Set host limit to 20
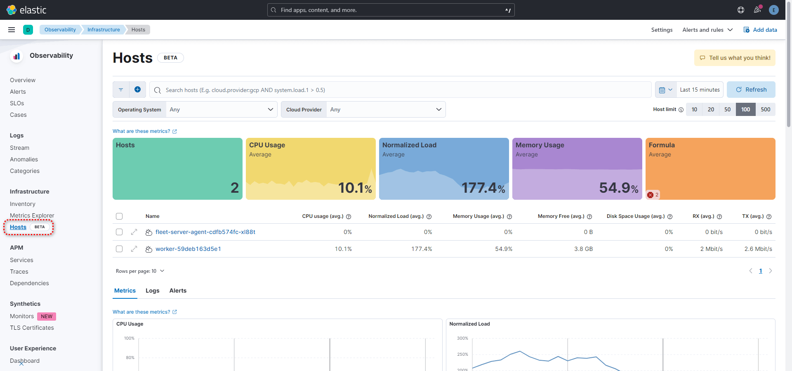Image resolution: width=792 pixels, height=371 pixels. [x=711, y=109]
